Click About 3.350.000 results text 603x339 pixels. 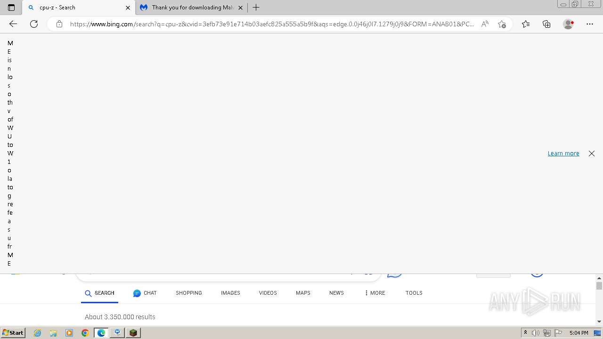pos(120,317)
